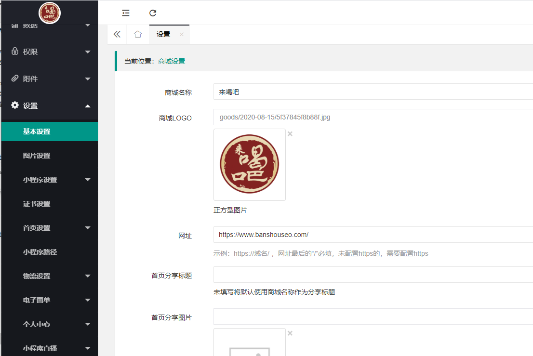Click the 商城LOGO thumbnail image

click(249, 165)
